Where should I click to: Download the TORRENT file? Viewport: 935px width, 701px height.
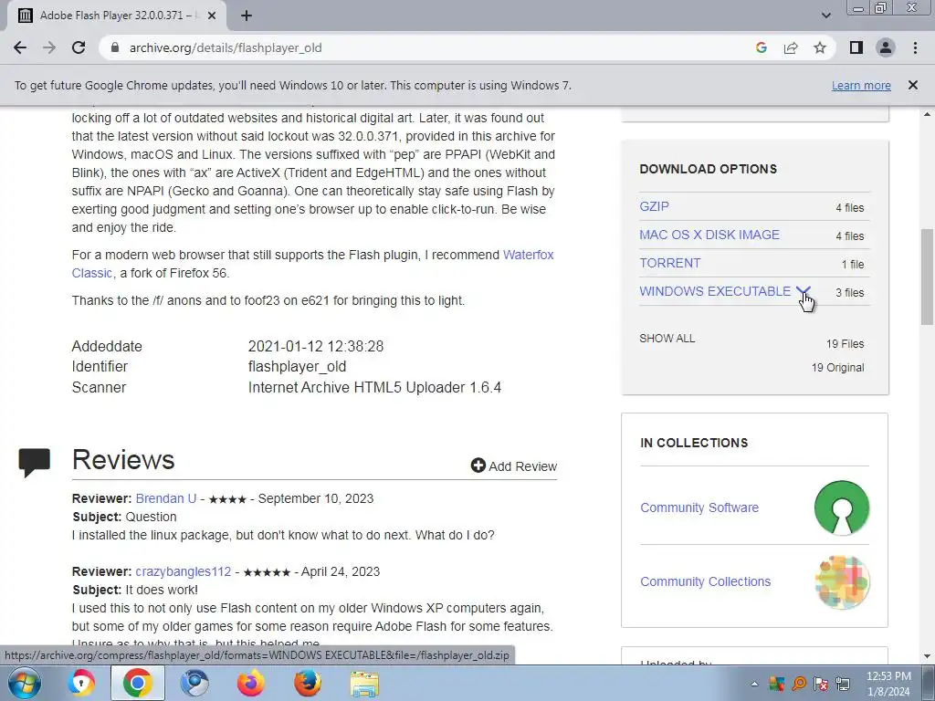click(x=669, y=263)
